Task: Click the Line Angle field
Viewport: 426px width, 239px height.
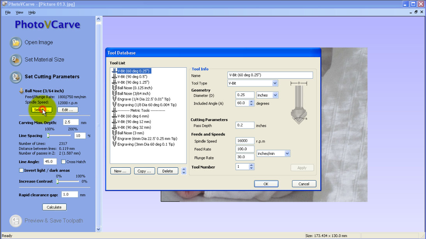Action: click(x=50, y=162)
